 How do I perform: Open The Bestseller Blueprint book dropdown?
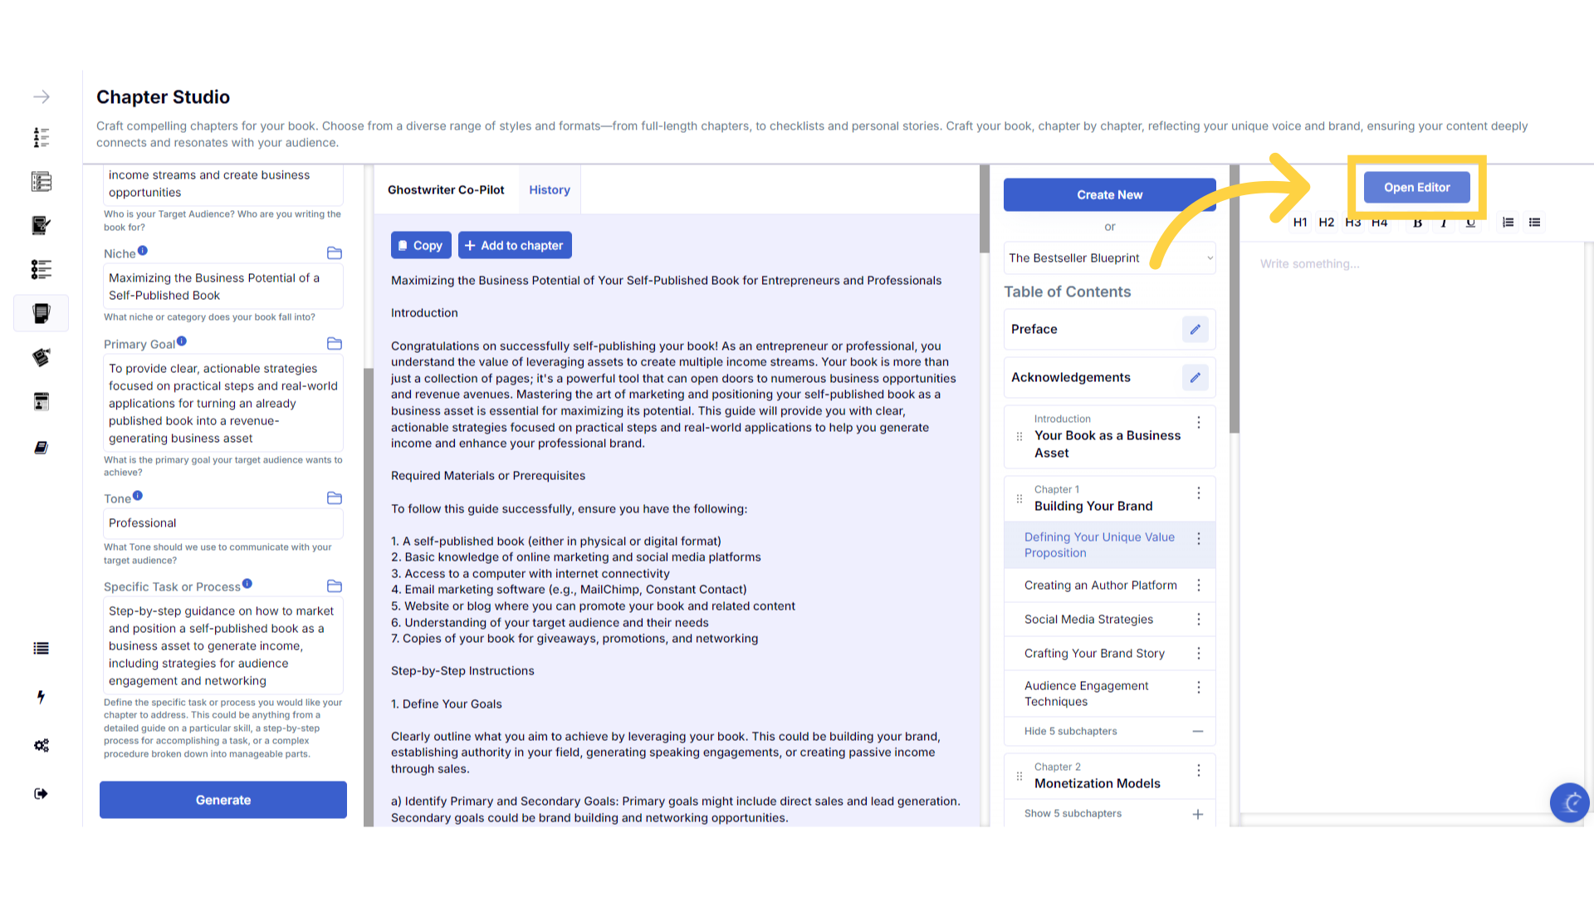tap(1109, 258)
